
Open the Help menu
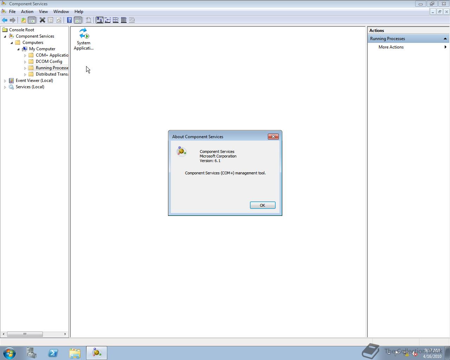(79, 12)
